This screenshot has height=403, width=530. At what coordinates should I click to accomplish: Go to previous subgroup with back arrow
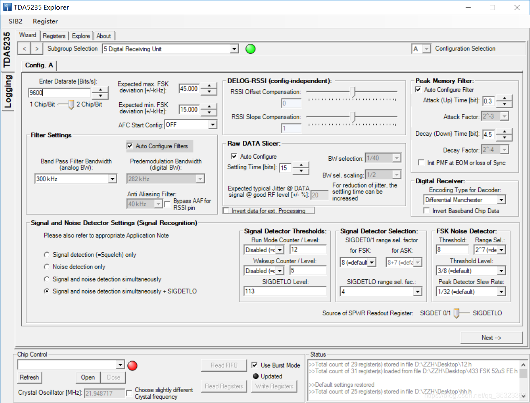25,49
